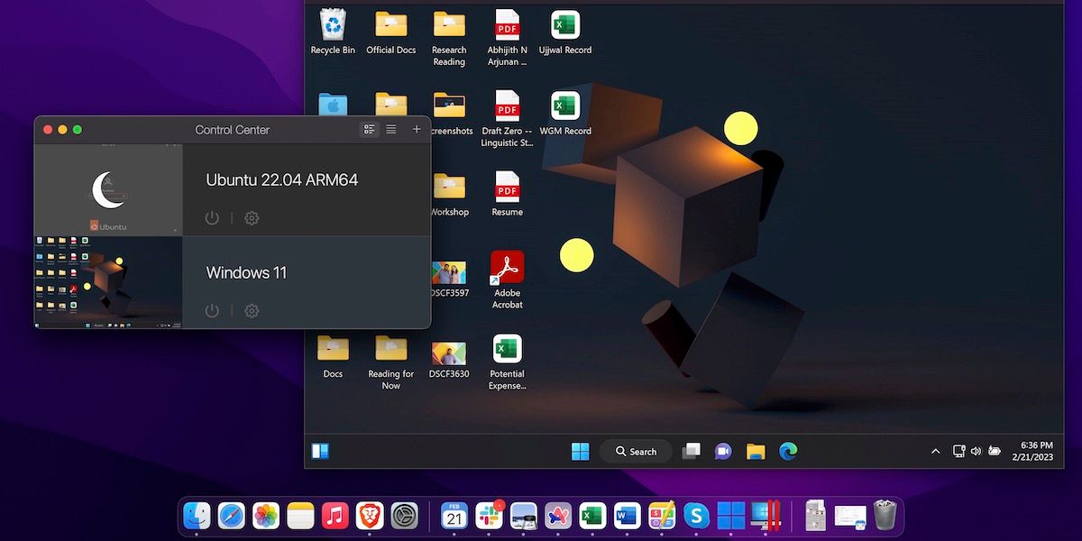
Task: Open Windows 11 configuration gear
Action: click(x=252, y=311)
